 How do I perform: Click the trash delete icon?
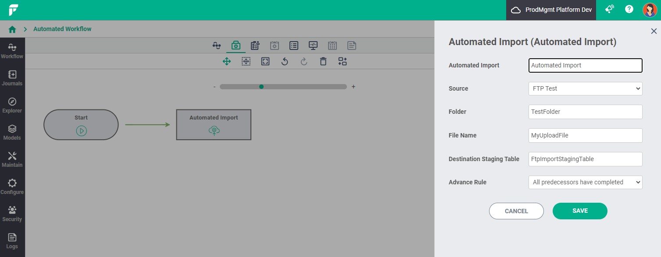[x=323, y=61]
